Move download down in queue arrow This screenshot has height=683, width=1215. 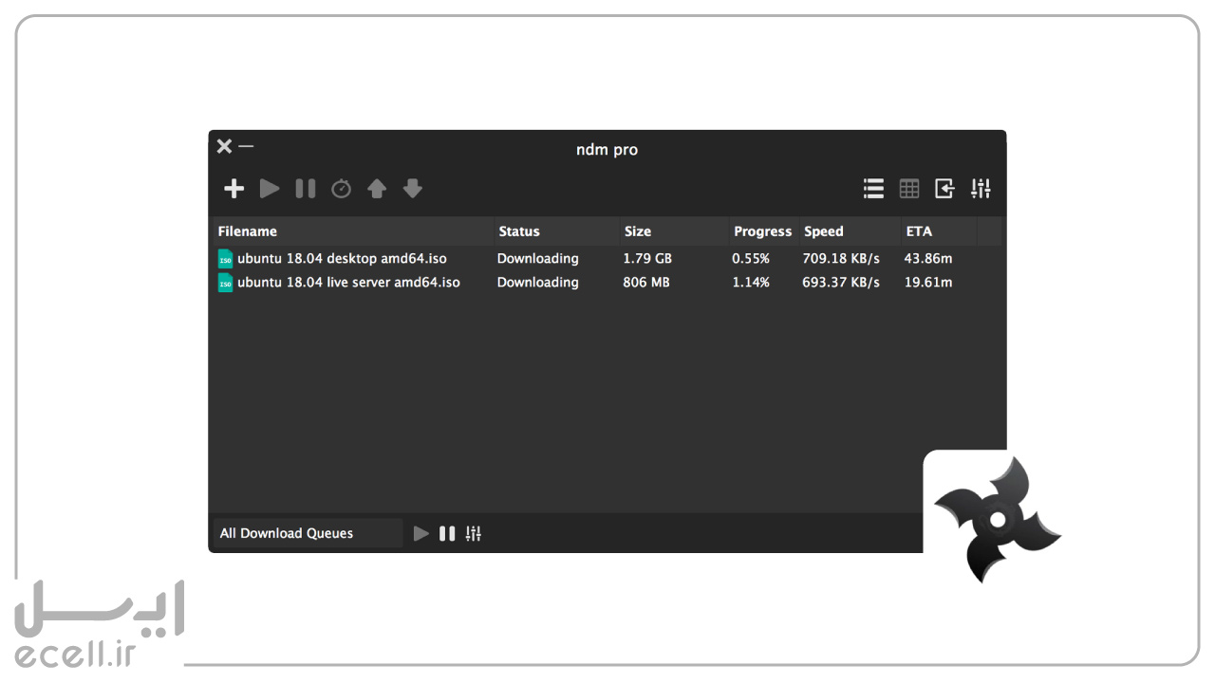point(412,189)
